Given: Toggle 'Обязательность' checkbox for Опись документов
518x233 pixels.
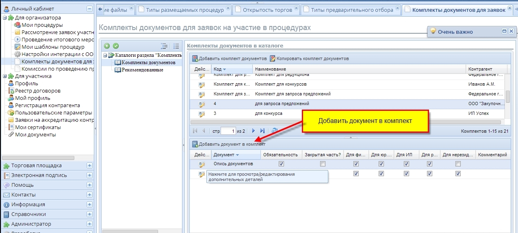Looking at the screenshot, I should point(281,164).
